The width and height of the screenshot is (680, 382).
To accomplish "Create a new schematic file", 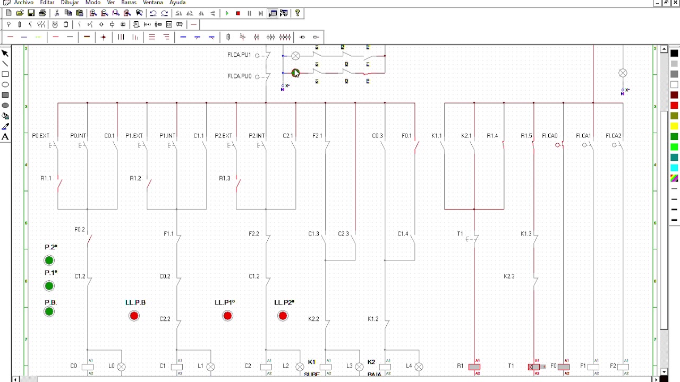I will click(x=8, y=13).
